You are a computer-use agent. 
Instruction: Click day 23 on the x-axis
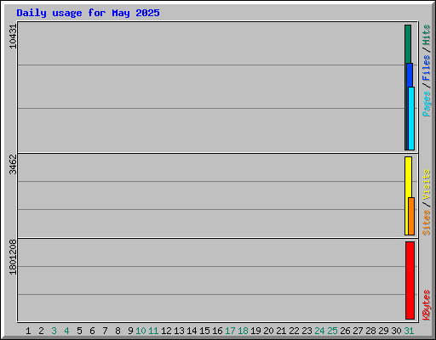(x=307, y=331)
